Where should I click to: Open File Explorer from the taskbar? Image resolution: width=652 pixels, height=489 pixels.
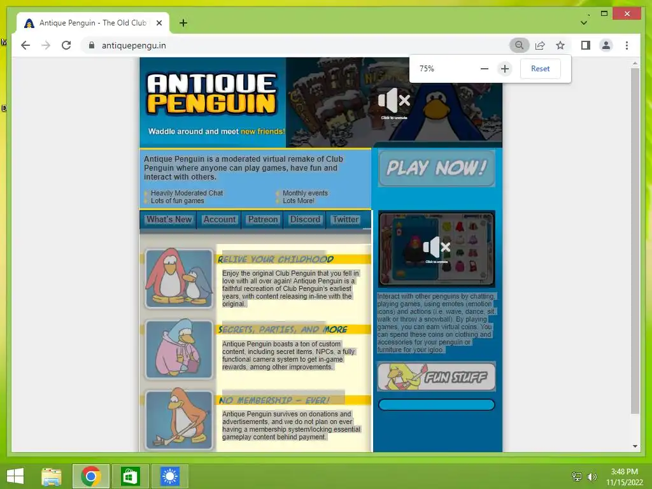click(52, 476)
